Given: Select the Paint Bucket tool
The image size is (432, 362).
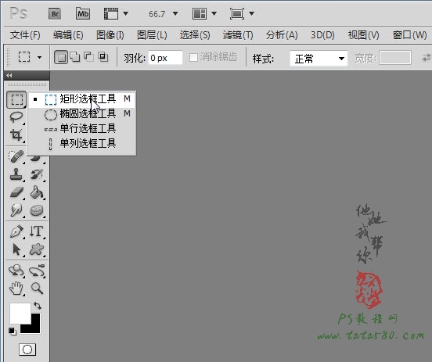Looking at the screenshot, I should pyautogui.click(x=37, y=192).
